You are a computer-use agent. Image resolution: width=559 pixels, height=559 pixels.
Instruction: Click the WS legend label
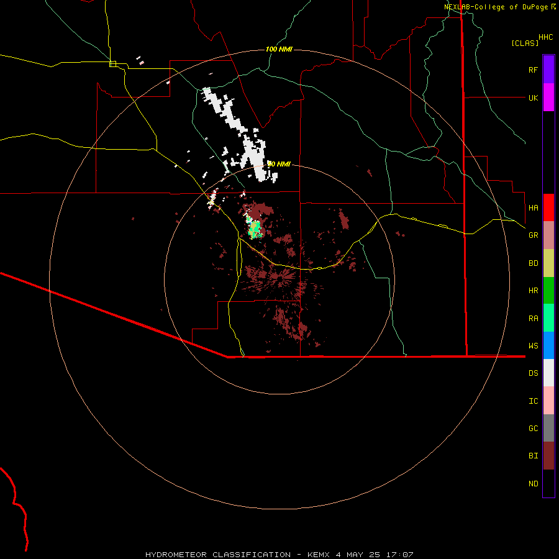533,345
